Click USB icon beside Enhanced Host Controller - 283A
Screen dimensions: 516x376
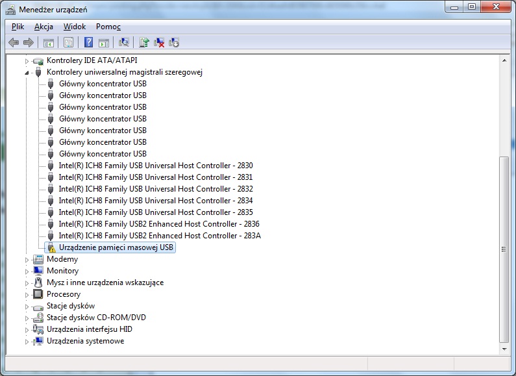(51, 236)
